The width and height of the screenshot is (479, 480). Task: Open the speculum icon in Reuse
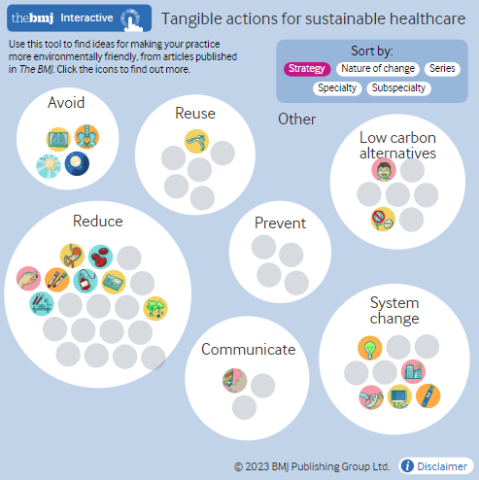pos(196,141)
